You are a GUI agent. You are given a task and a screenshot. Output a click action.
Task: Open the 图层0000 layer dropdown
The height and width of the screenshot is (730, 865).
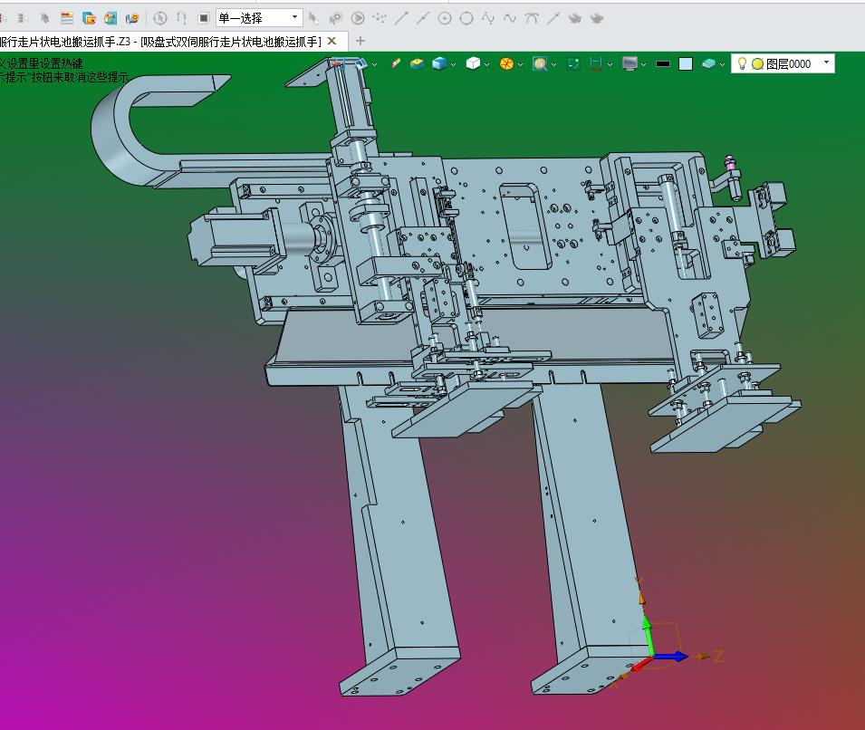pos(826,62)
